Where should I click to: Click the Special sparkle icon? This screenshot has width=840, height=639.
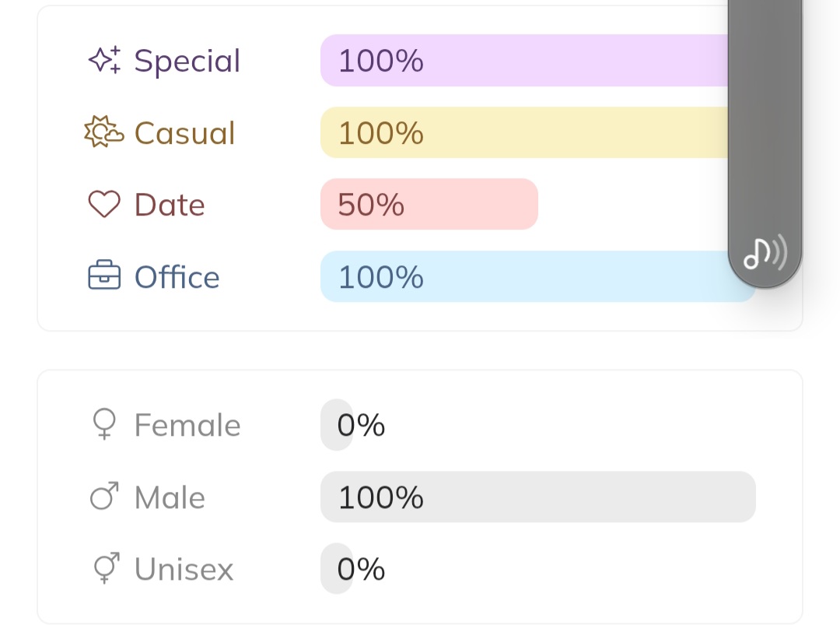point(104,61)
